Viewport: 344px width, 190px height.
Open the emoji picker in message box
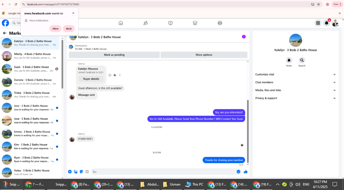coord(238,172)
